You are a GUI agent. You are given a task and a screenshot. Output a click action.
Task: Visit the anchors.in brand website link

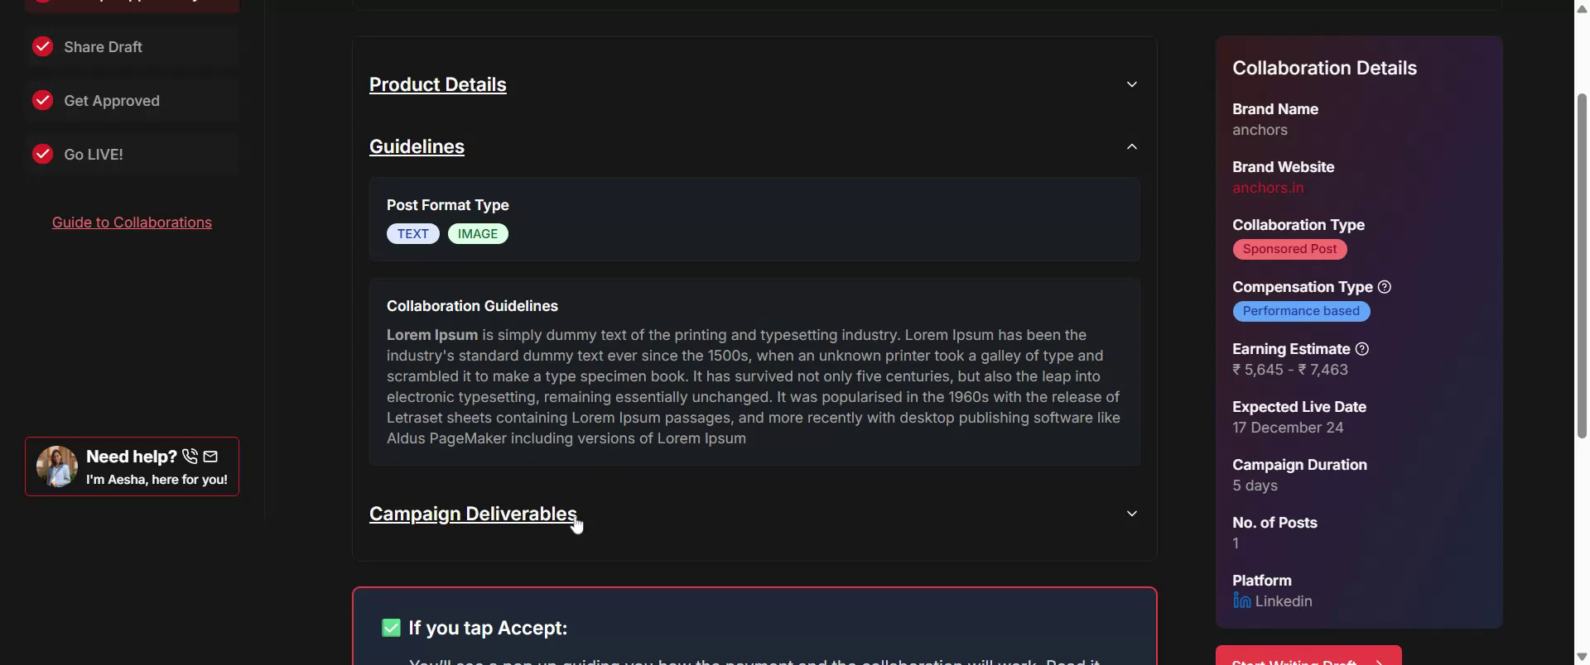1268,188
